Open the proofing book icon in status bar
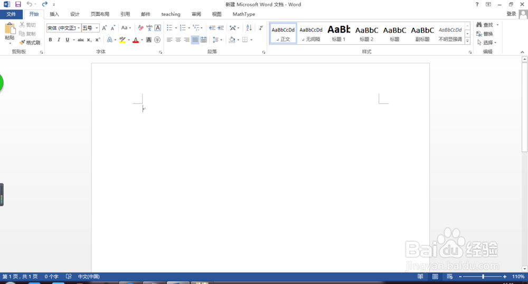 [69, 276]
